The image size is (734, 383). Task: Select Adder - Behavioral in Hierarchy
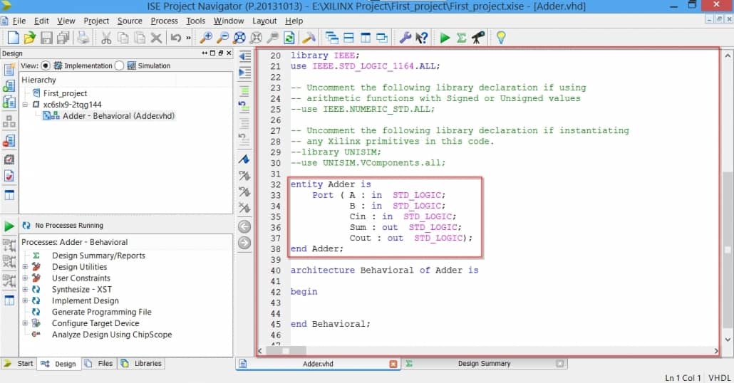pos(118,115)
